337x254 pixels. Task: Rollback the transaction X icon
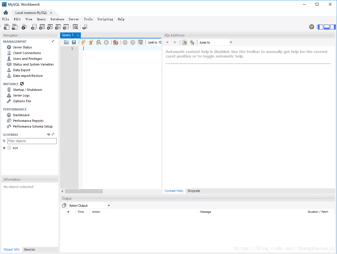pos(133,42)
